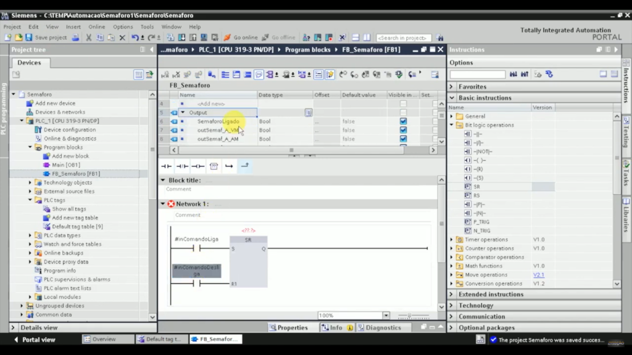The width and height of the screenshot is (632, 355).
Task: Click the upload from device icon
Action: (193, 38)
